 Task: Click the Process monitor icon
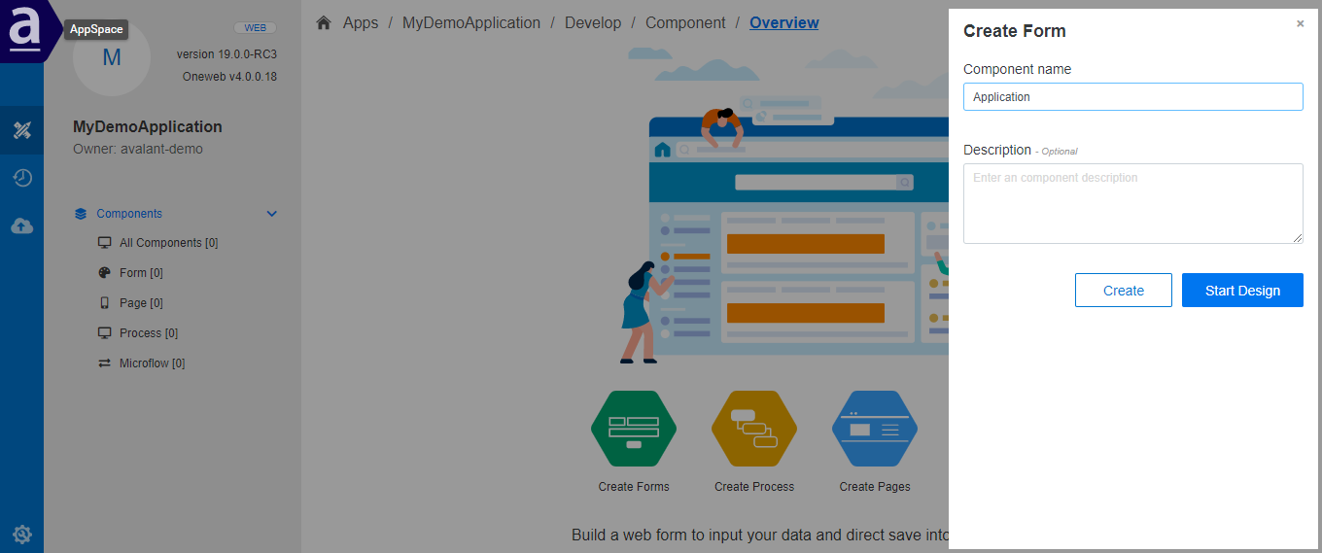click(105, 333)
